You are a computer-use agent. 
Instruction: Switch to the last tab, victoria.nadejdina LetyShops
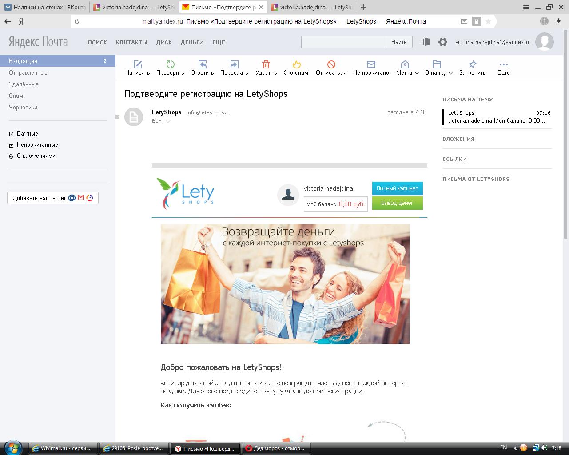tap(312, 7)
